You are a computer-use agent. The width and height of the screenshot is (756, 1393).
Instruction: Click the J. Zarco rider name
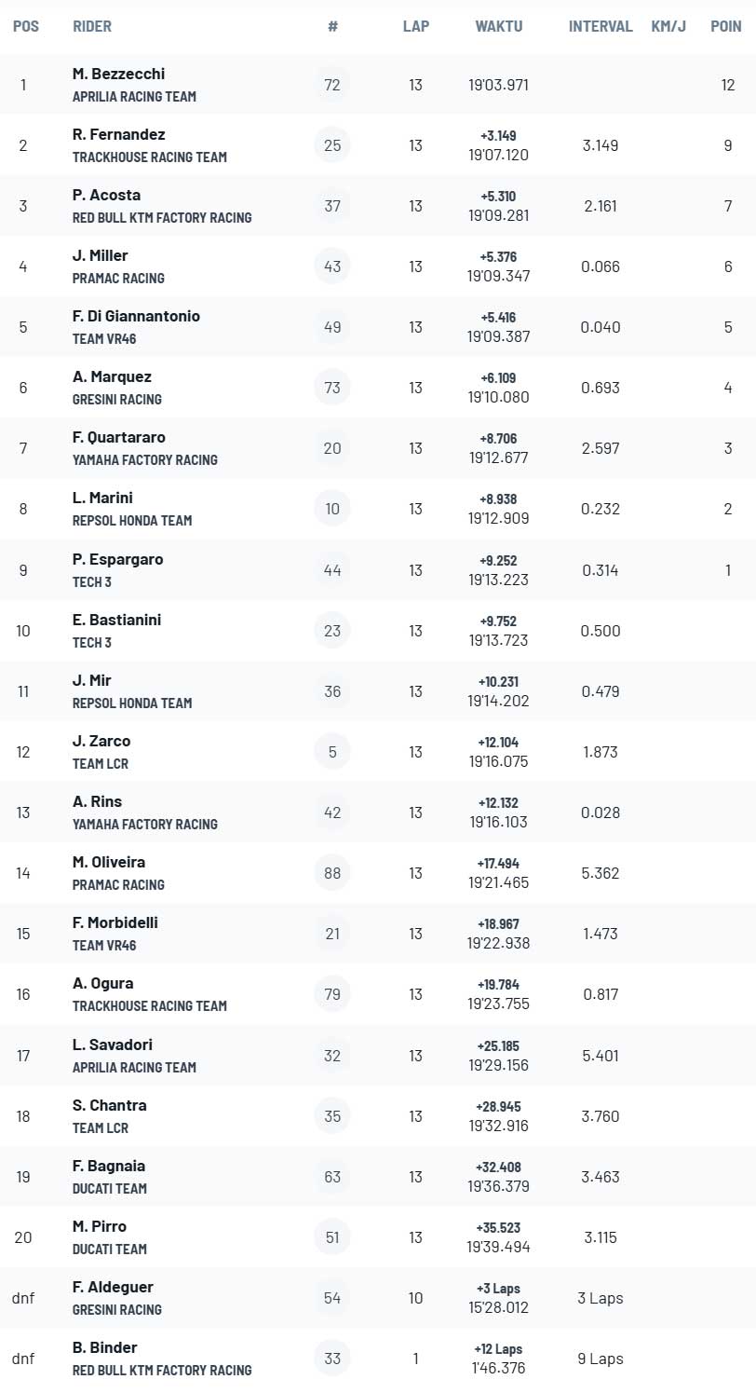[x=101, y=741]
